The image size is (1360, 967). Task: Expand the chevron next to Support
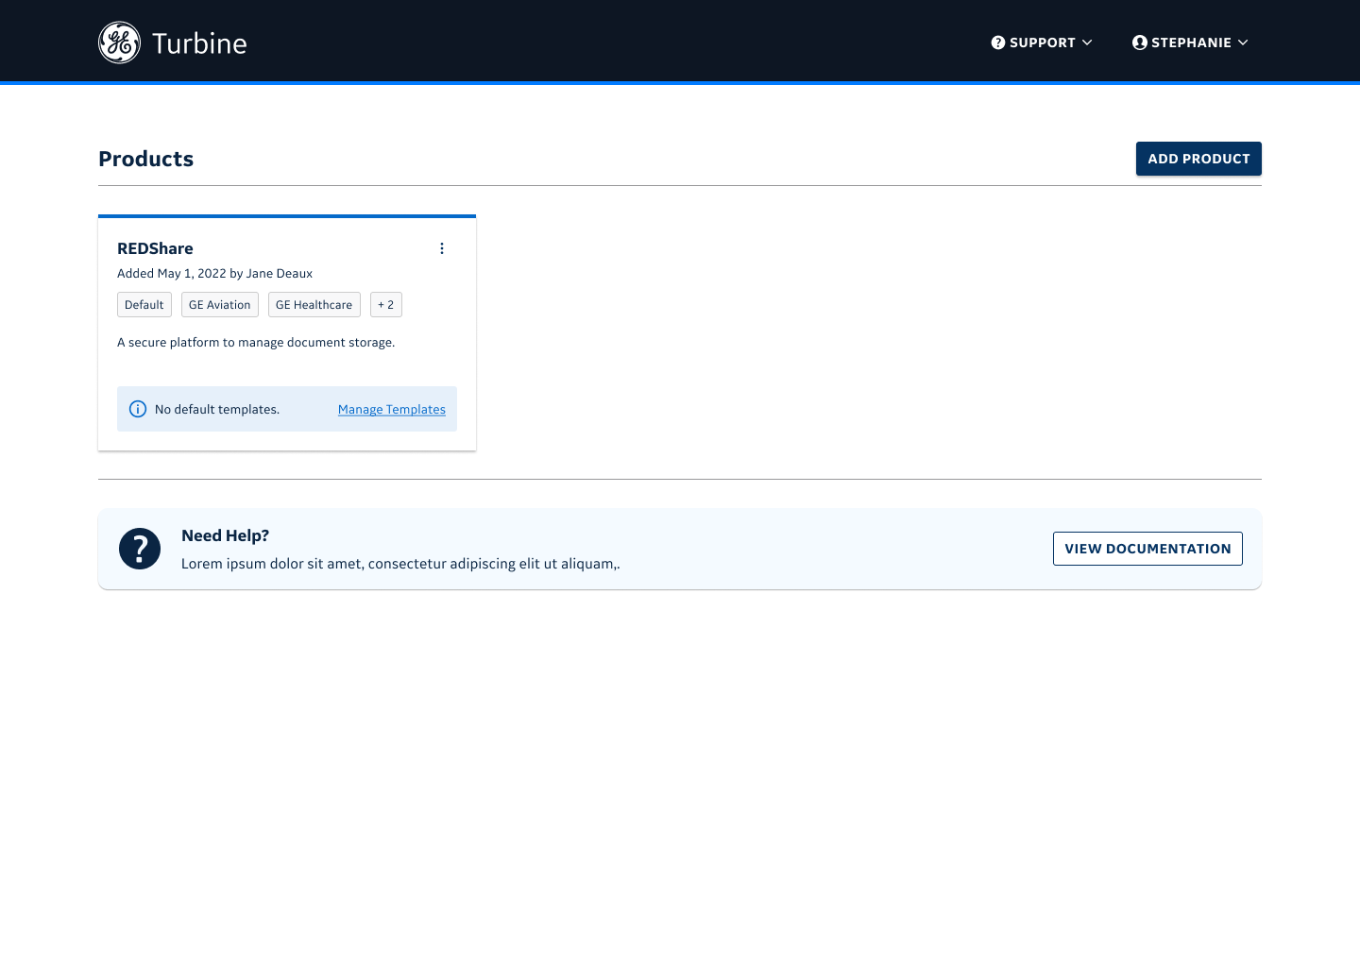tap(1087, 42)
